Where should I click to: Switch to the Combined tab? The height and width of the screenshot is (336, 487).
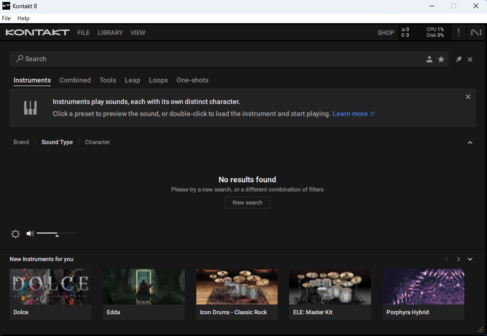tap(75, 80)
